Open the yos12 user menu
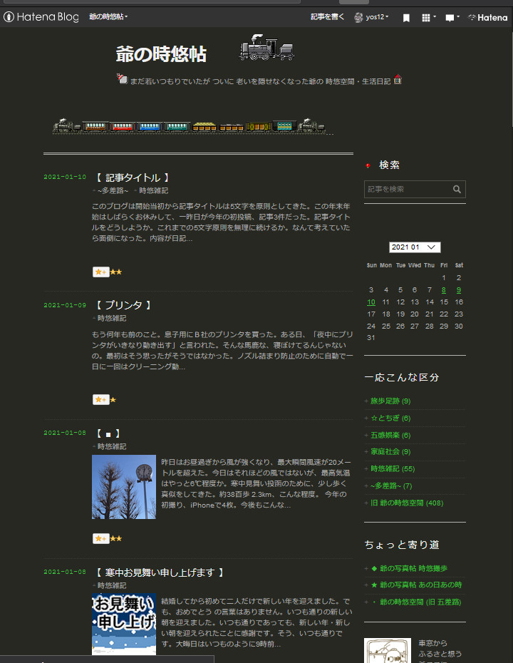The height and width of the screenshot is (663, 513). coord(377,17)
